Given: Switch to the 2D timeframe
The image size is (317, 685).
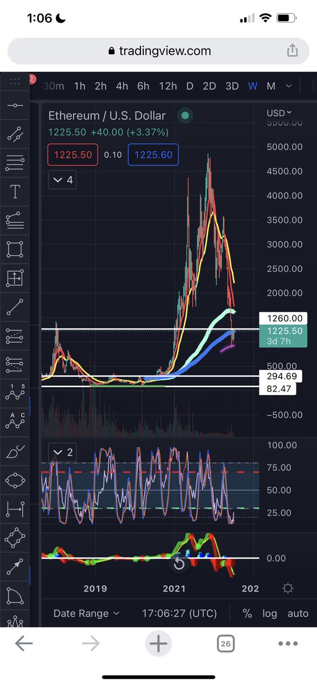Looking at the screenshot, I should [210, 86].
